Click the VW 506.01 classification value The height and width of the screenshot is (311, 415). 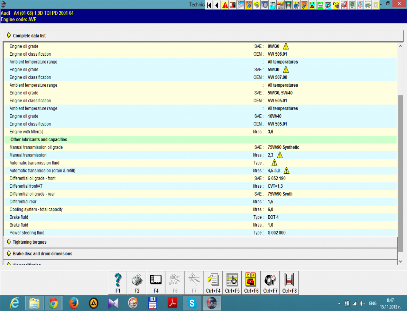(277, 54)
